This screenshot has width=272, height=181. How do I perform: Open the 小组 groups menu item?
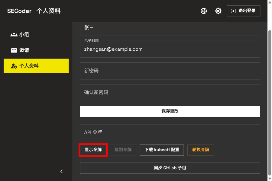coord(36,35)
